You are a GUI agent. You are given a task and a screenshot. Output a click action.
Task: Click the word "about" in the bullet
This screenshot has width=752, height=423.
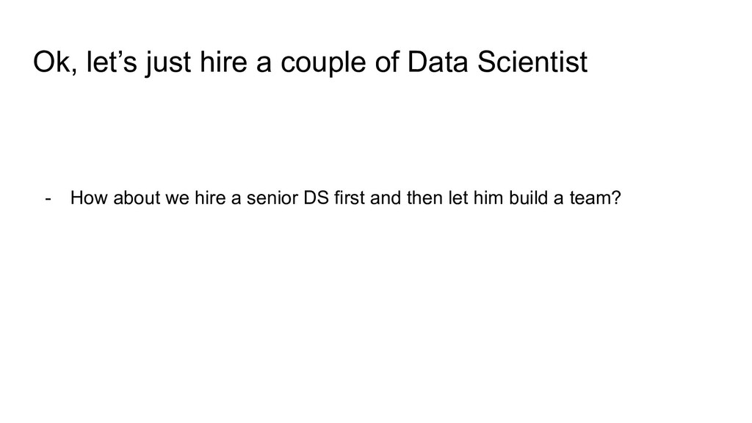coord(137,198)
